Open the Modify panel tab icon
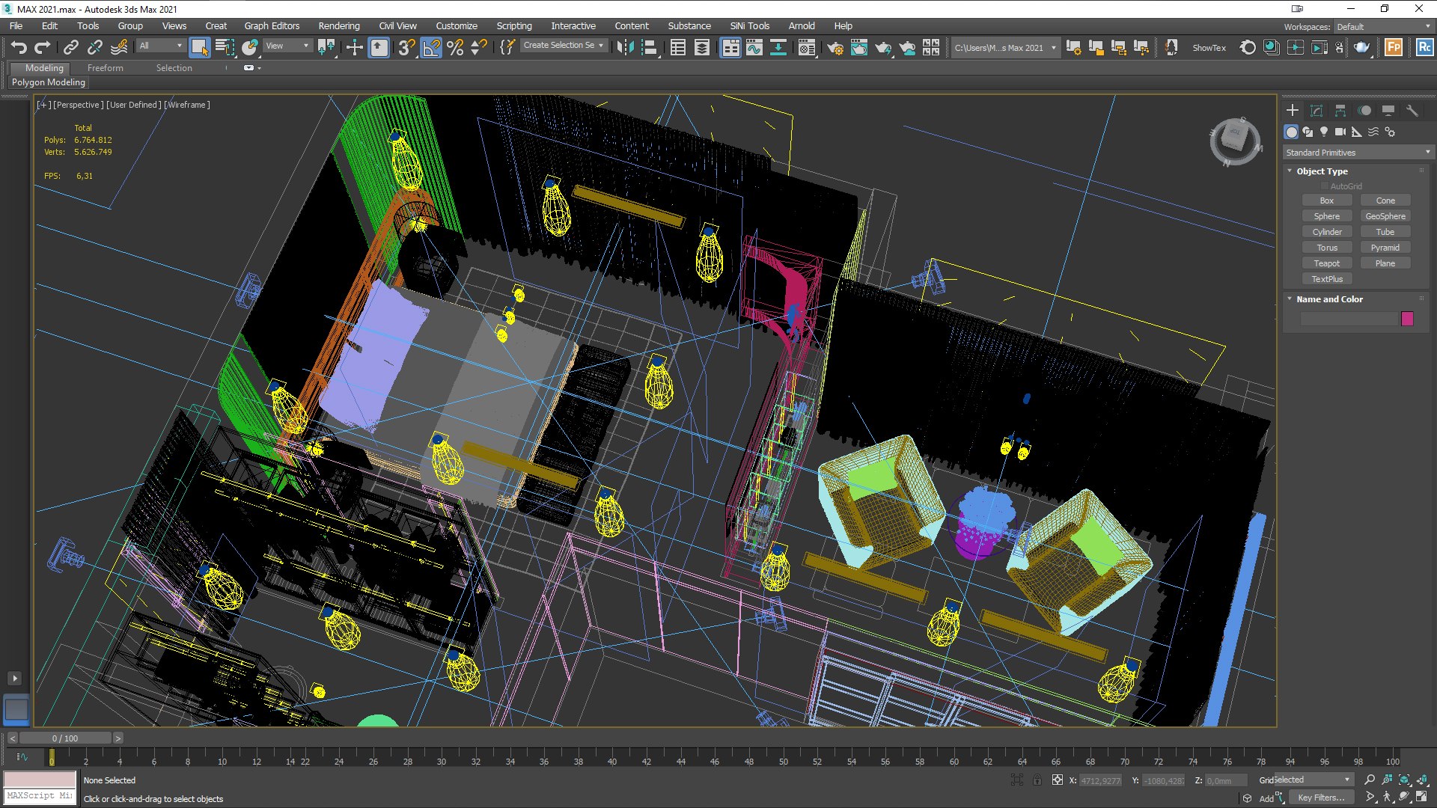The height and width of the screenshot is (808, 1437). pos(1317,111)
